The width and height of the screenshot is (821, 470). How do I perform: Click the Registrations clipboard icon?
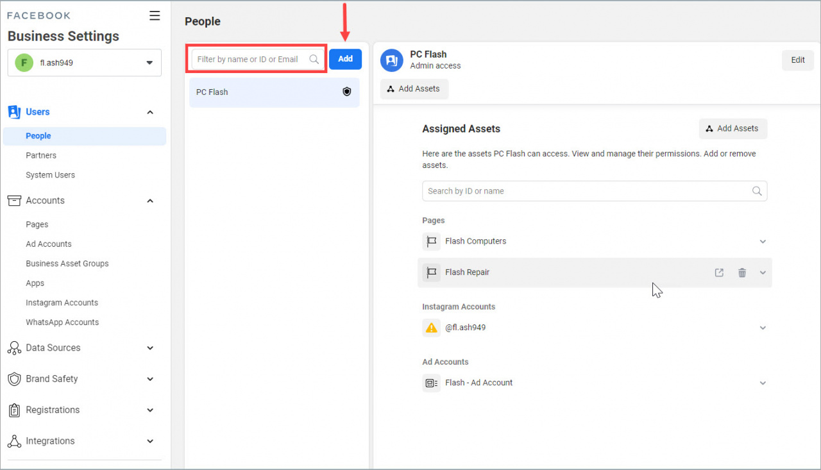pos(14,410)
